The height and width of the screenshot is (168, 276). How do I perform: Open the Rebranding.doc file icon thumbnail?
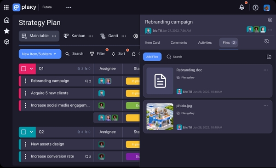point(160,81)
